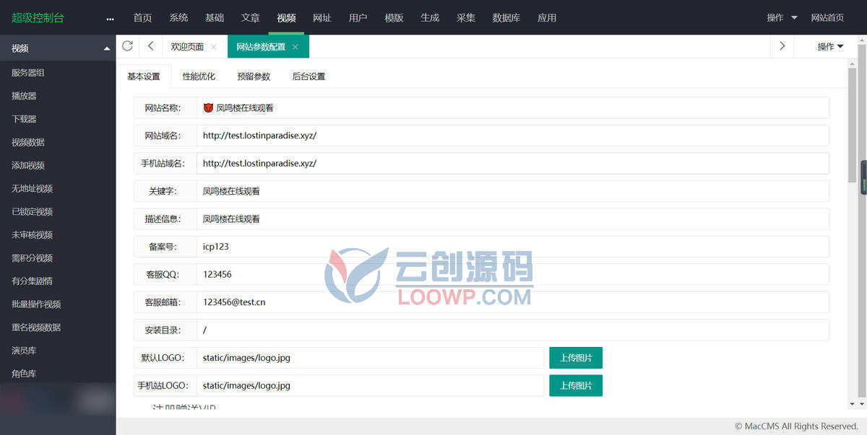Click the 网站名称 input field

[512, 107]
